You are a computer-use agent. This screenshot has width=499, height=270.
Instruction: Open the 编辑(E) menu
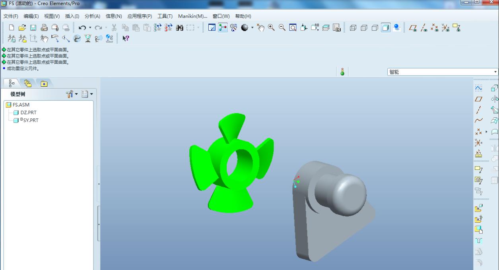31,16
